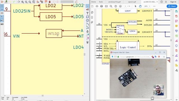179x101 pixels.
Task: Open Acrobat help question mark
Action: (x=162, y=2)
